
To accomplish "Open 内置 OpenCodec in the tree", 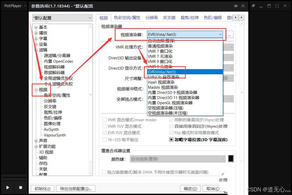I will pos(59,61).
